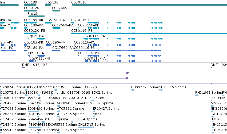The height and width of the screenshot is (134, 227).
Task: Open protein CG5189-PB
Action: click(x=34, y=42)
